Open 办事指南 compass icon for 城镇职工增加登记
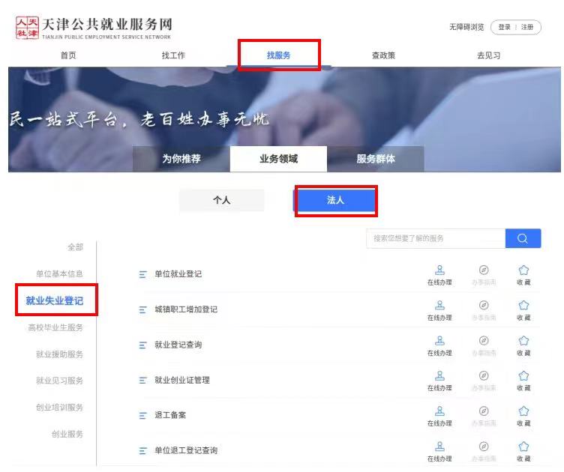This screenshot has width=564, height=472. click(x=484, y=306)
